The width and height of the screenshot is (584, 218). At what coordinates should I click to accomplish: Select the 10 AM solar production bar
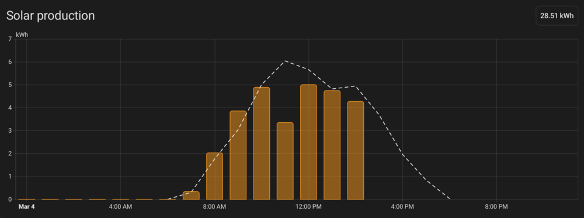pyautogui.click(x=262, y=143)
